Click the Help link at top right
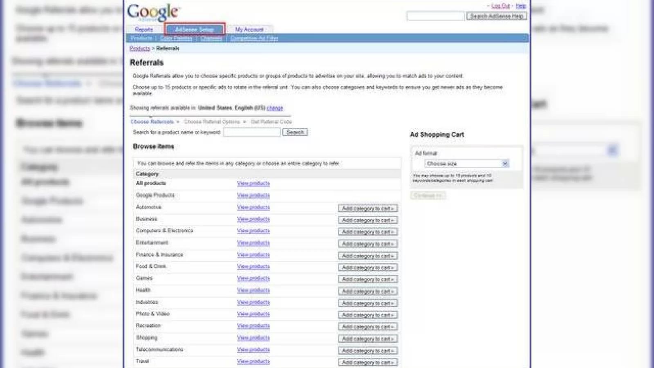 click(521, 6)
